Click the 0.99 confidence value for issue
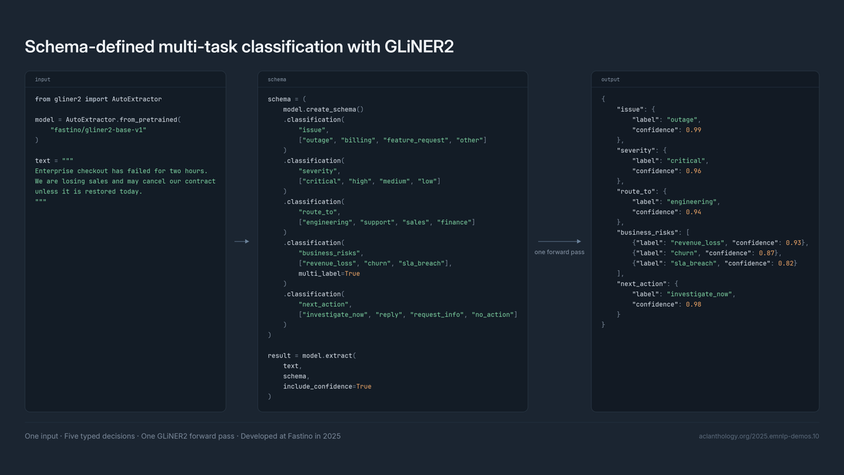The height and width of the screenshot is (475, 844). [693, 130]
